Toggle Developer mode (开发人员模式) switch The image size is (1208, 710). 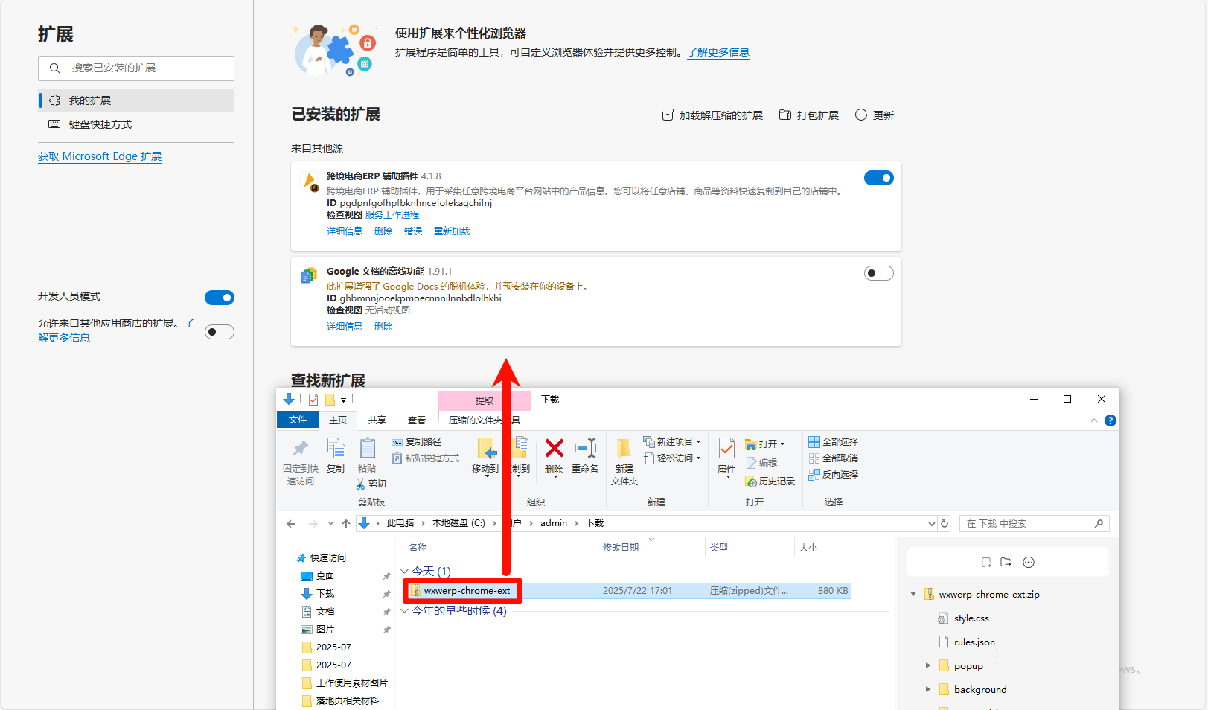[x=220, y=298]
